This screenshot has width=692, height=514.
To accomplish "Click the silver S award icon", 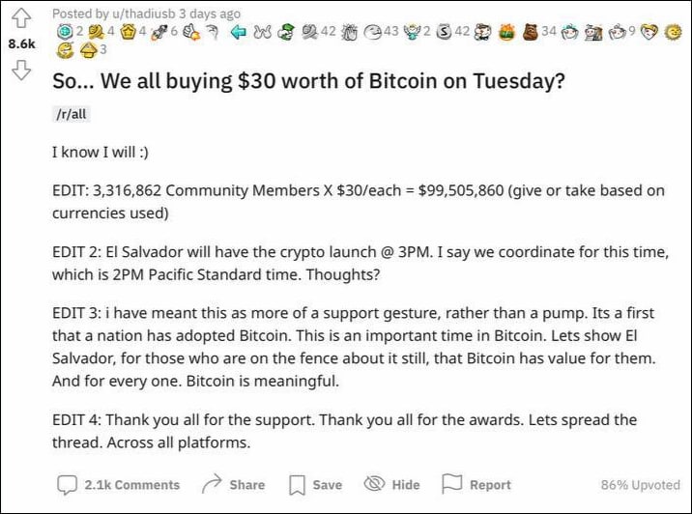I will click(x=444, y=32).
